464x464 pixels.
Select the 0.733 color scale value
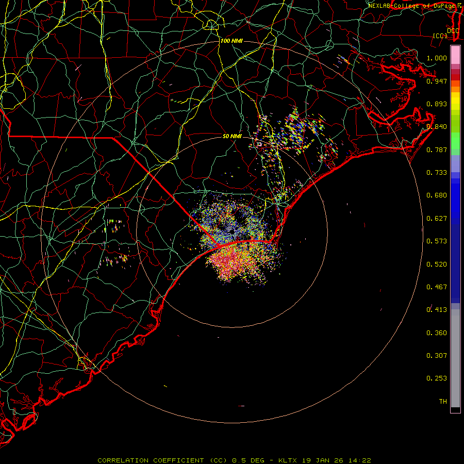pyautogui.click(x=437, y=173)
